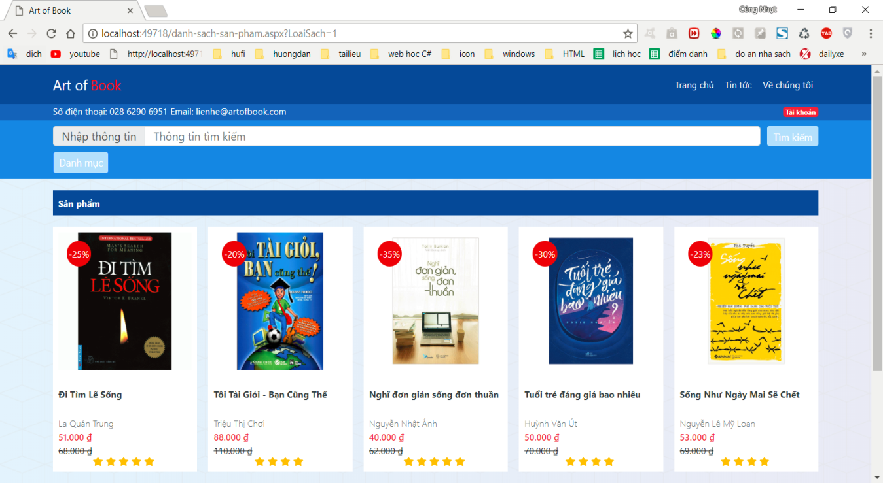The height and width of the screenshot is (483, 883).
Task: Open the Chrome three-dot menu
Action: point(871,33)
